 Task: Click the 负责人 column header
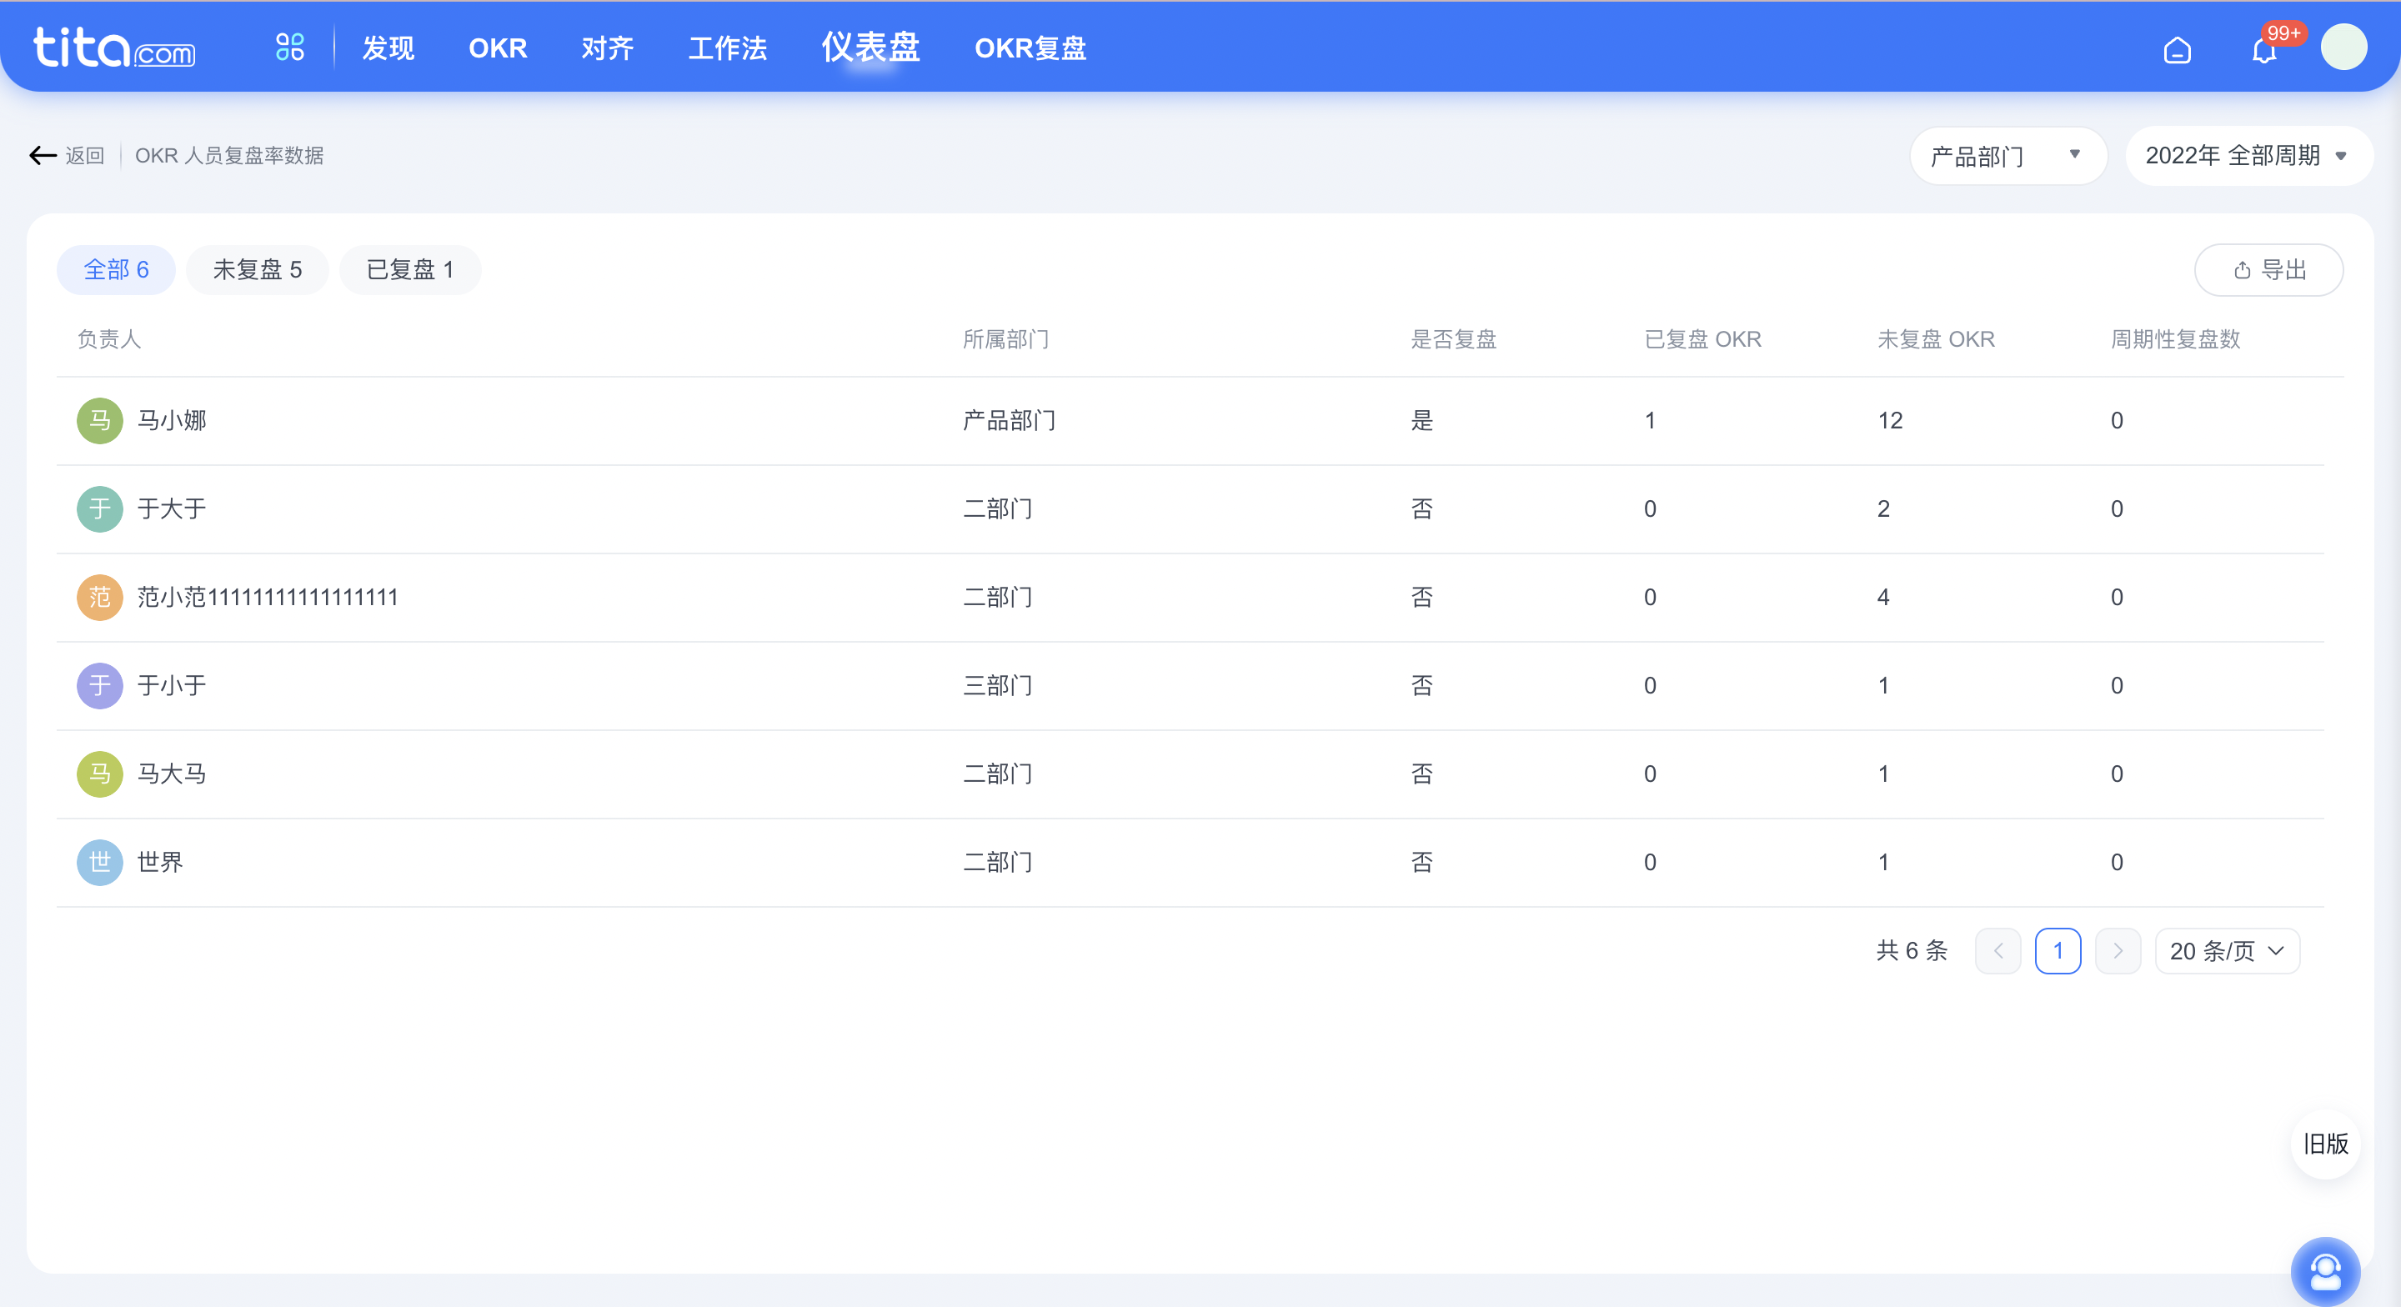coord(109,339)
